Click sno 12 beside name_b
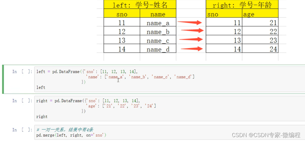 [x=122, y=31]
